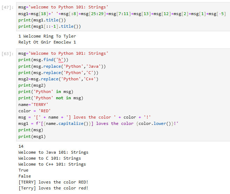
Task: Click the line msg='welcome to Python 101: Strings'
Action: pyautogui.click(x=63, y=7)
